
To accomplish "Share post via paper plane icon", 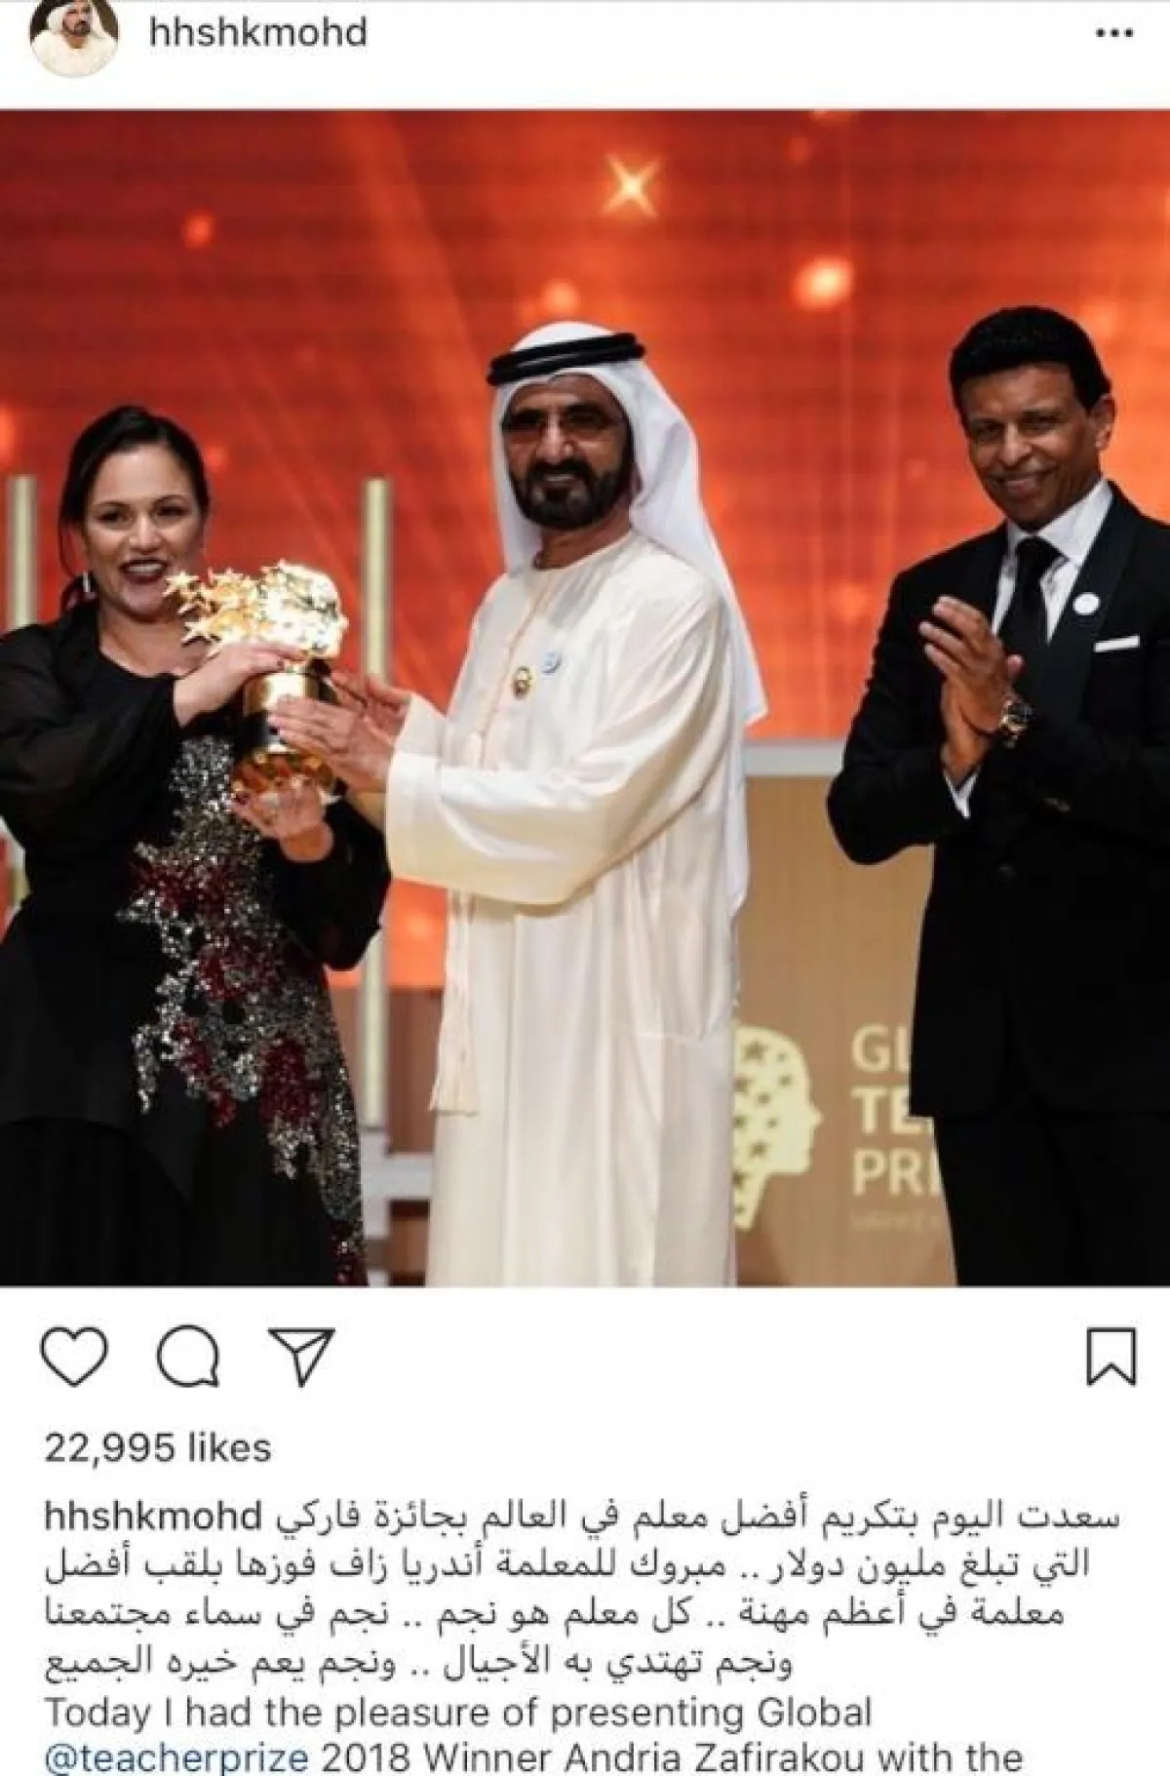I will (x=302, y=1355).
